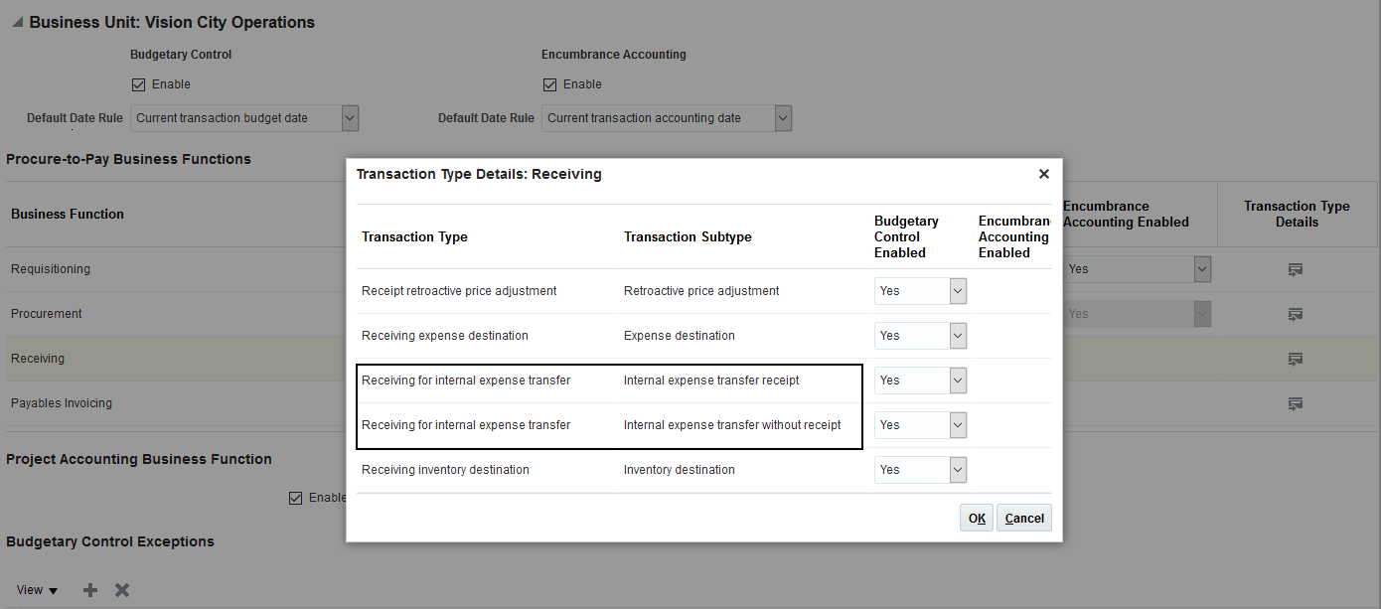Viewport: 1381px width, 609px height.
Task: Close the Transaction Type Details dialog
Action: [x=1043, y=174]
